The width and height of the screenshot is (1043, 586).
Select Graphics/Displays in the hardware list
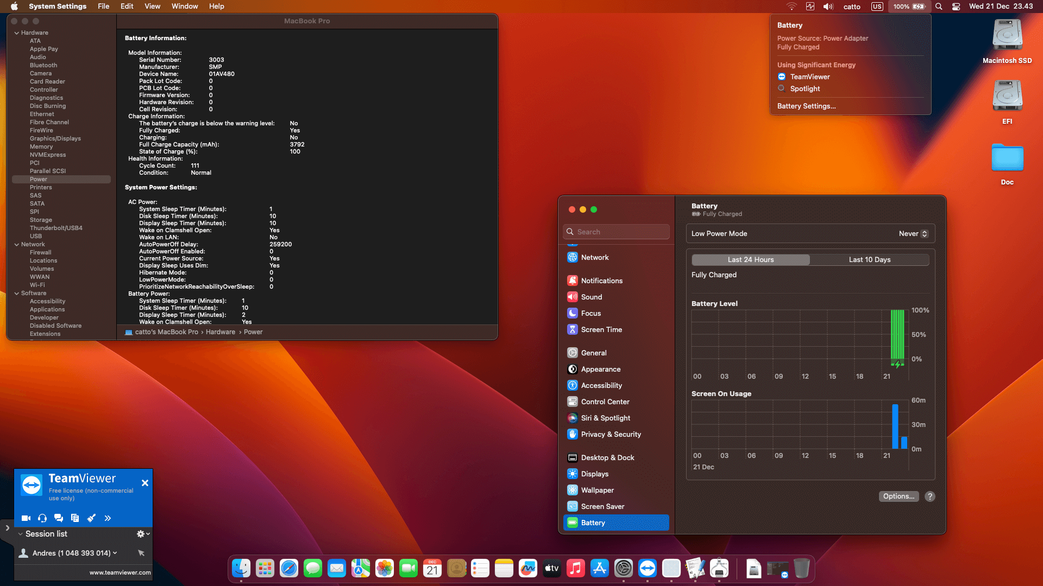[x=55, y=139]
